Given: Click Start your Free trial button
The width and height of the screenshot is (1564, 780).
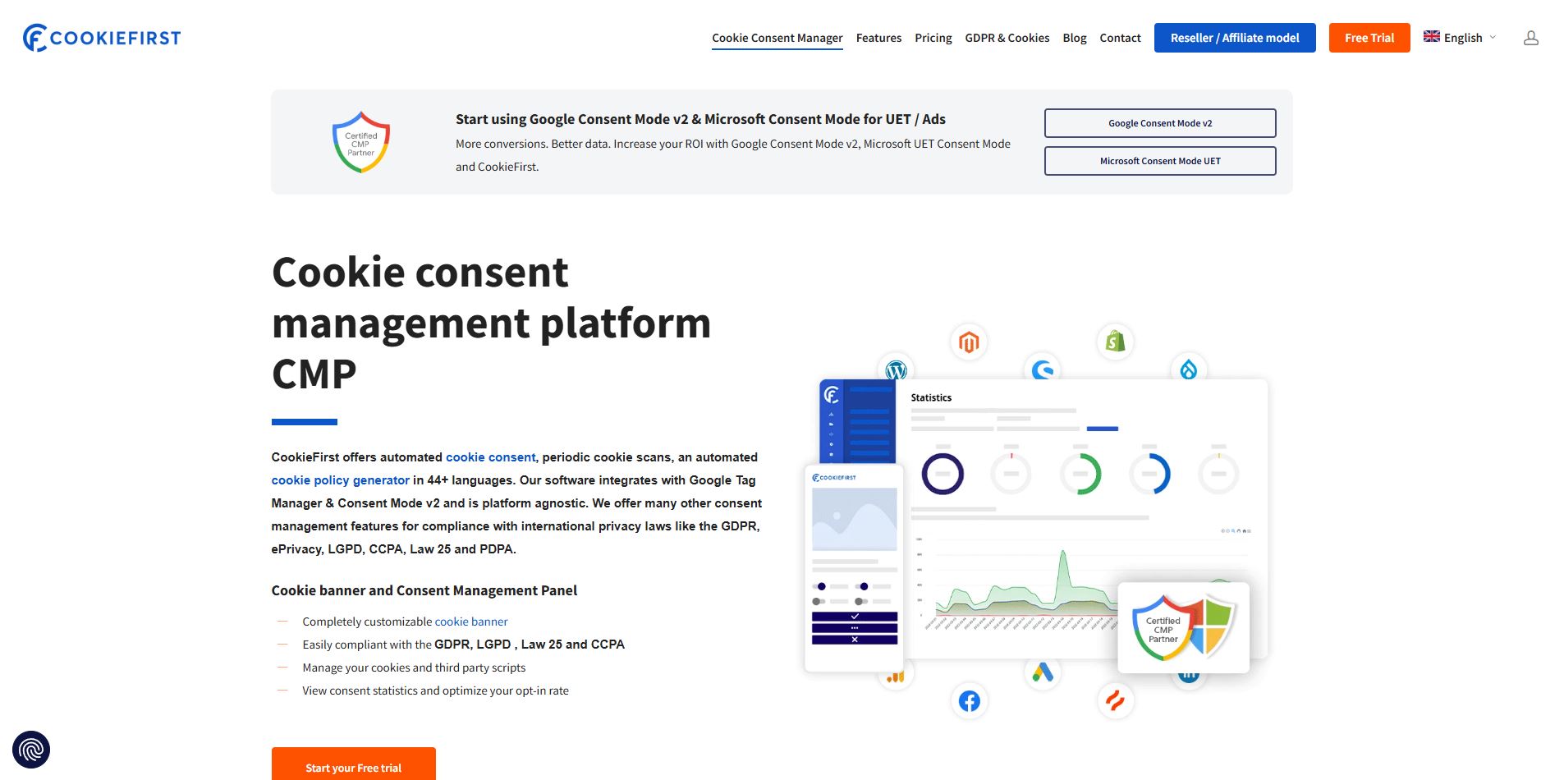Looking at the screenshot, I should tap(354, 765).
